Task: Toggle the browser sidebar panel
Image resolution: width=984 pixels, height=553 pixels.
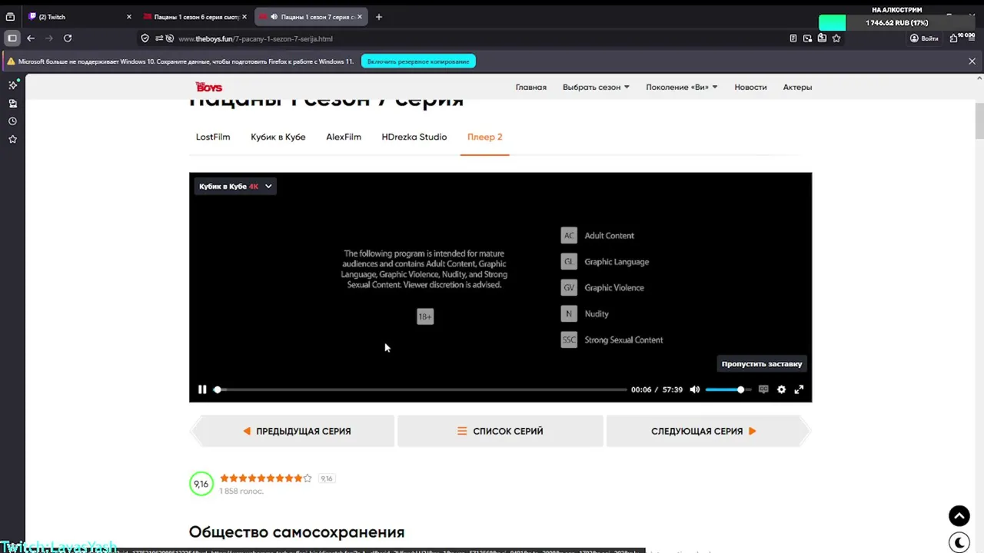Action: (x=12, y=38)
